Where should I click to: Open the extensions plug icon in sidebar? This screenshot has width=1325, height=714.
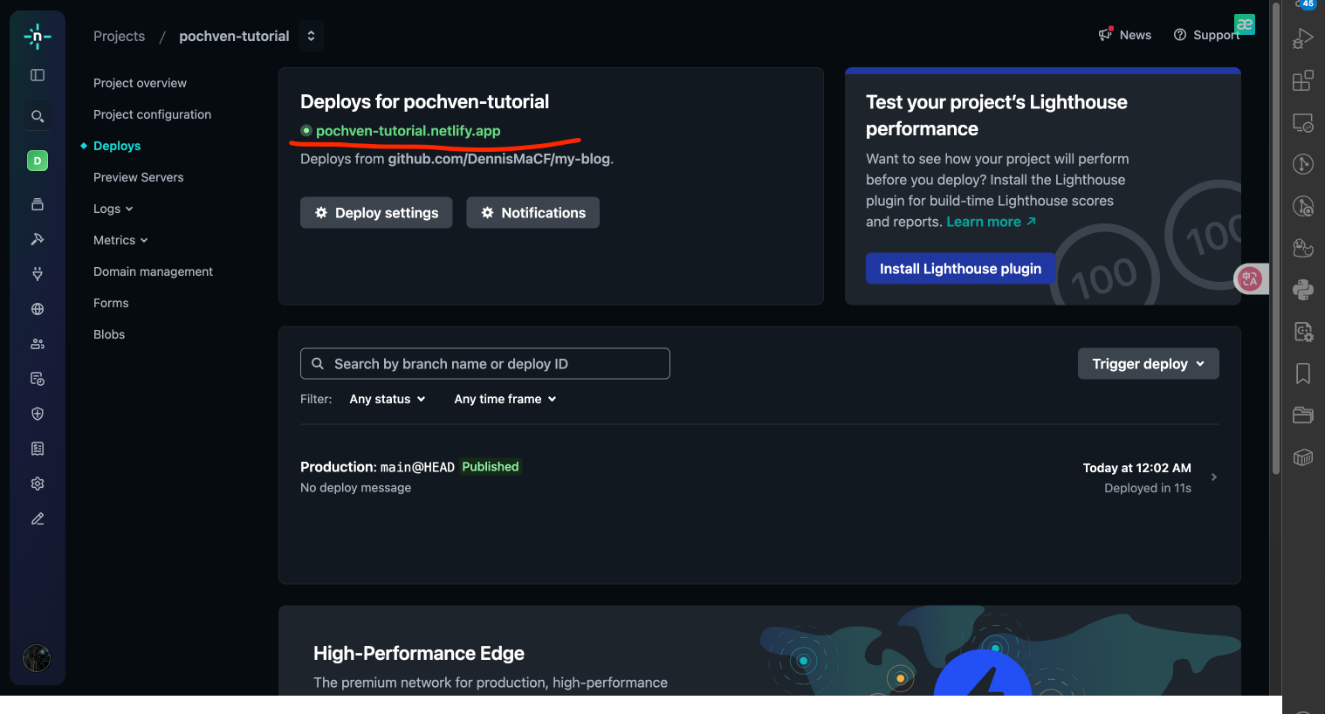coord(38,274)
